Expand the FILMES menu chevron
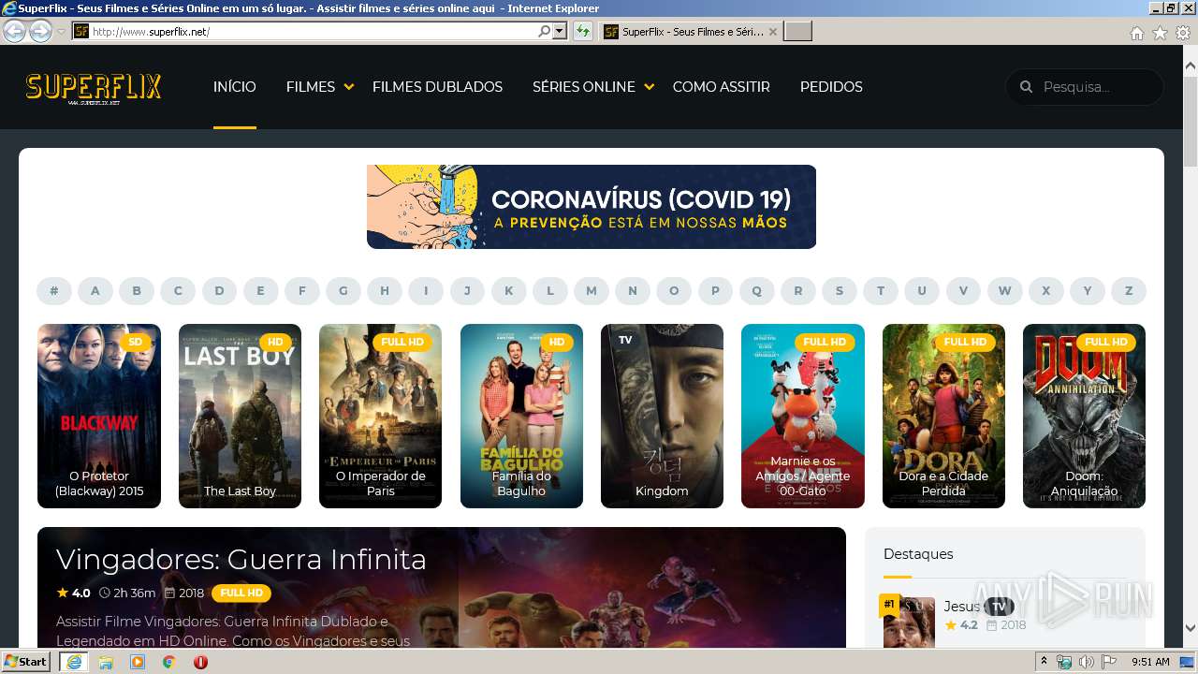1198x674 pixels. pos(349,87)
